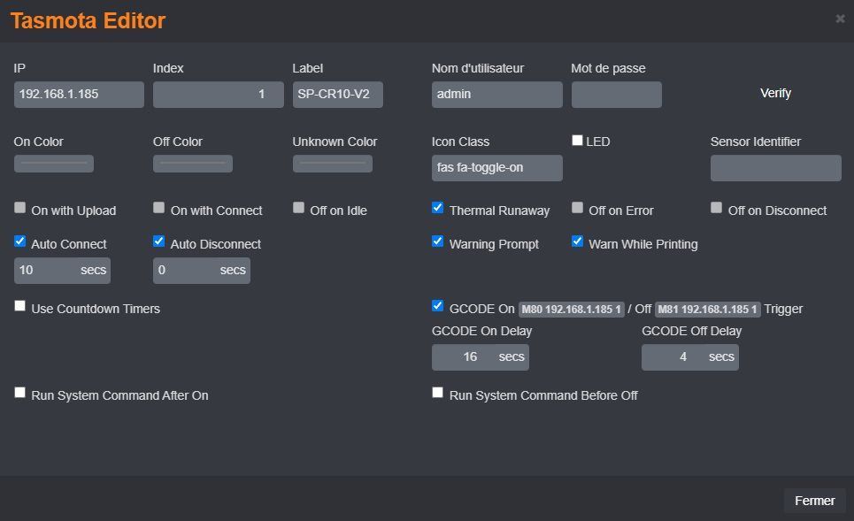
Task: Click the Tasmota Editor title
Action: point(88,20)
